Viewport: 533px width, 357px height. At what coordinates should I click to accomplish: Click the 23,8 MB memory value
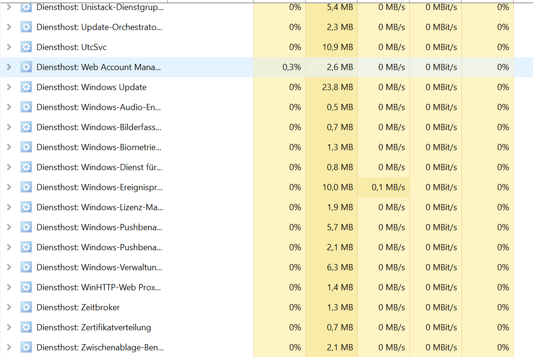[x=337, y=87]
